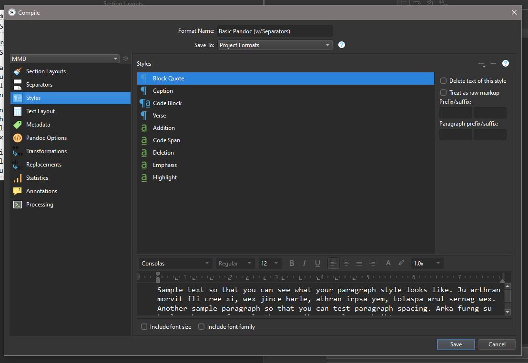Enable Delete text of this style
Screen dimensions: 528x363
pyautogui.click(x=444, y=81)
